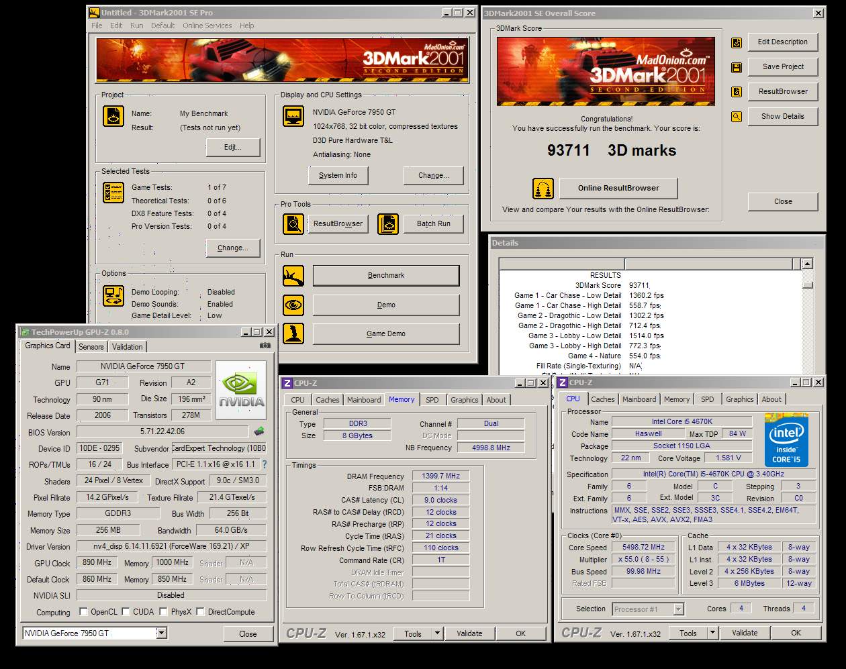Click the Game Demo button

[x=386, y=333]
